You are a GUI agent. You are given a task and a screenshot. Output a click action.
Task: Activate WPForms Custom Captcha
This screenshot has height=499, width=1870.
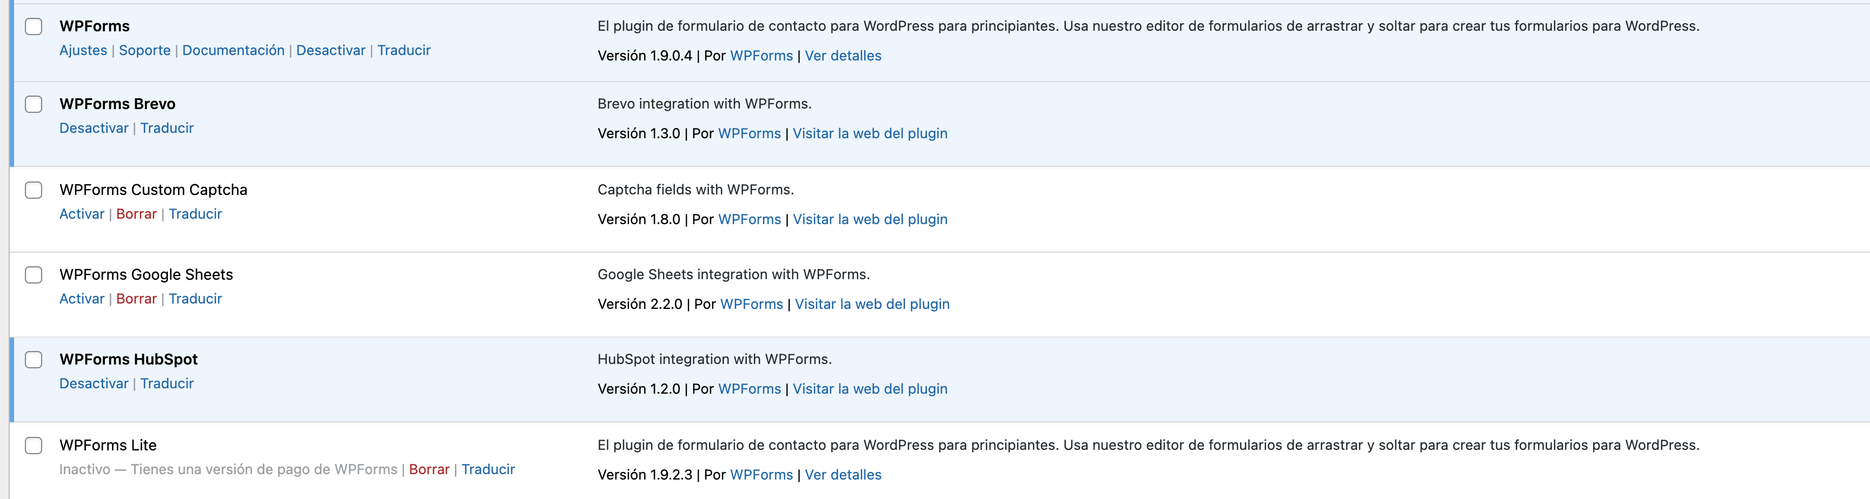point(81,214)
